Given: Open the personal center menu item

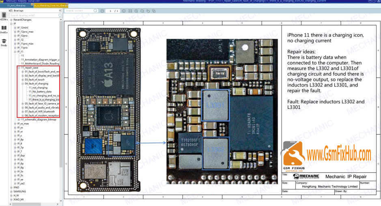Looking at the screenshot, I should (34, 1).
